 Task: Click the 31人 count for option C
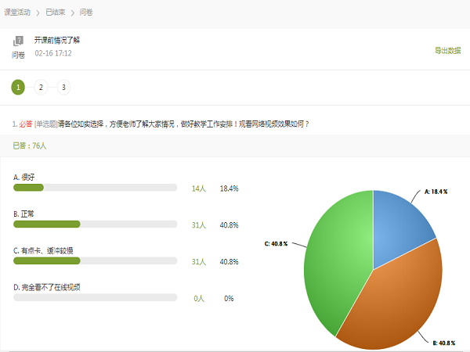click(x=199, y=262)
